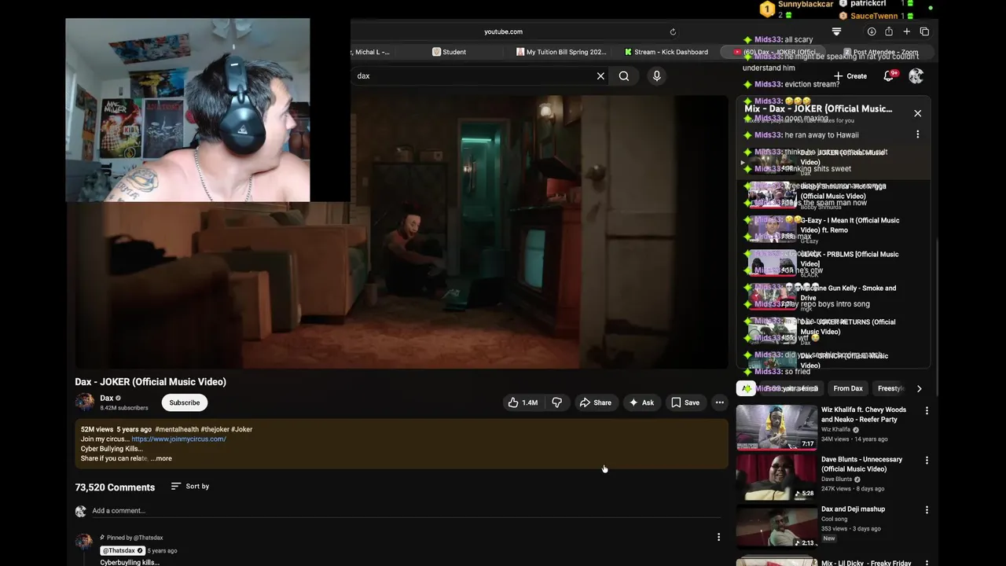Screen dimensions: 1006x566
Task: Open Wiz Khalifa Reefer Party thumbnail
Action: point(777,427)
